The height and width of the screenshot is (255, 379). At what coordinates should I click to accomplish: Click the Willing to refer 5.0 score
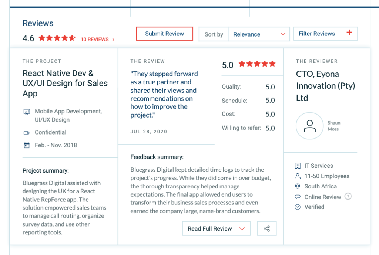tap(270, 128)
